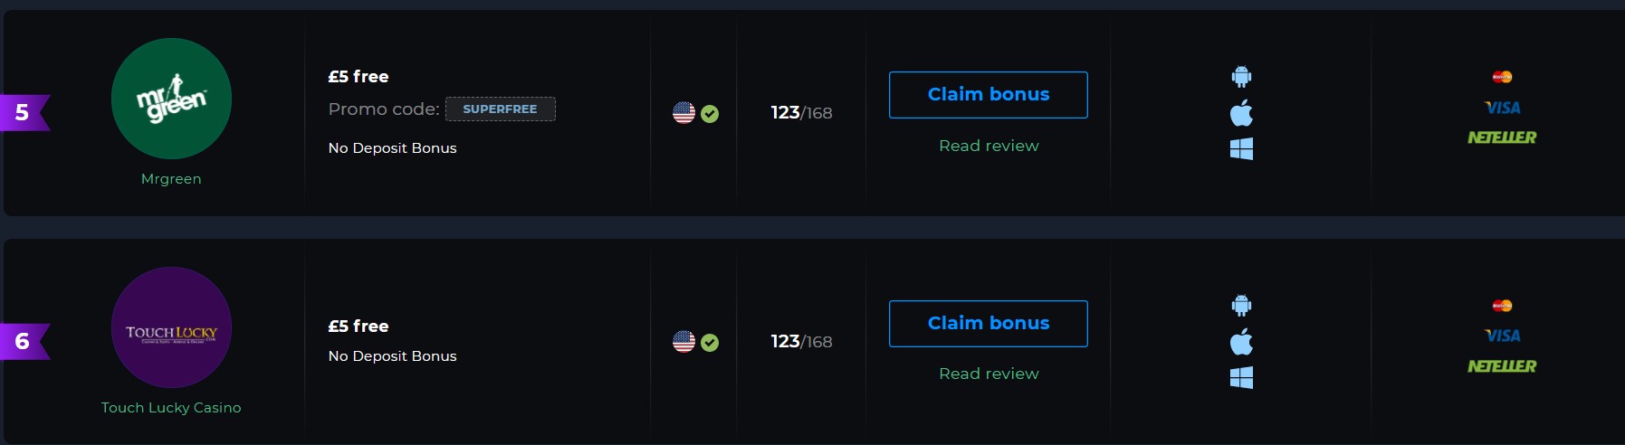This screenshot has height=445, width=1625.
Task: Open Read review link for Touch Lucky
Action: (989, 374)
